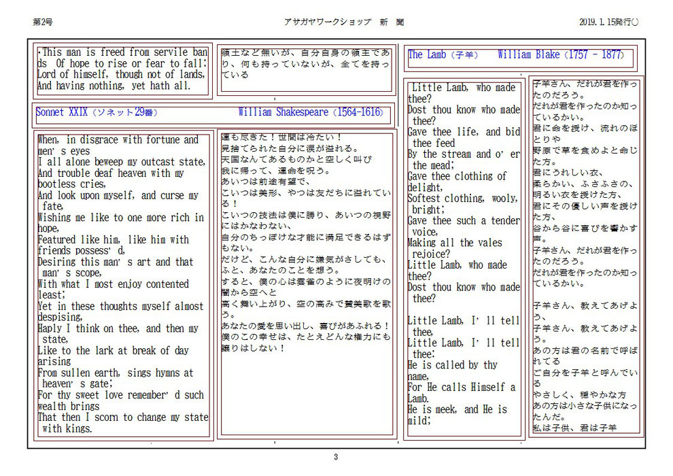This screenshot has width=673, height=476.
Task: Click the words "bootless cries,"
Action: (x=71, y=184)
